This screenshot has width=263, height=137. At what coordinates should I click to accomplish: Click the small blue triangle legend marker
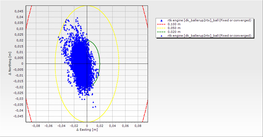(162, 36)
